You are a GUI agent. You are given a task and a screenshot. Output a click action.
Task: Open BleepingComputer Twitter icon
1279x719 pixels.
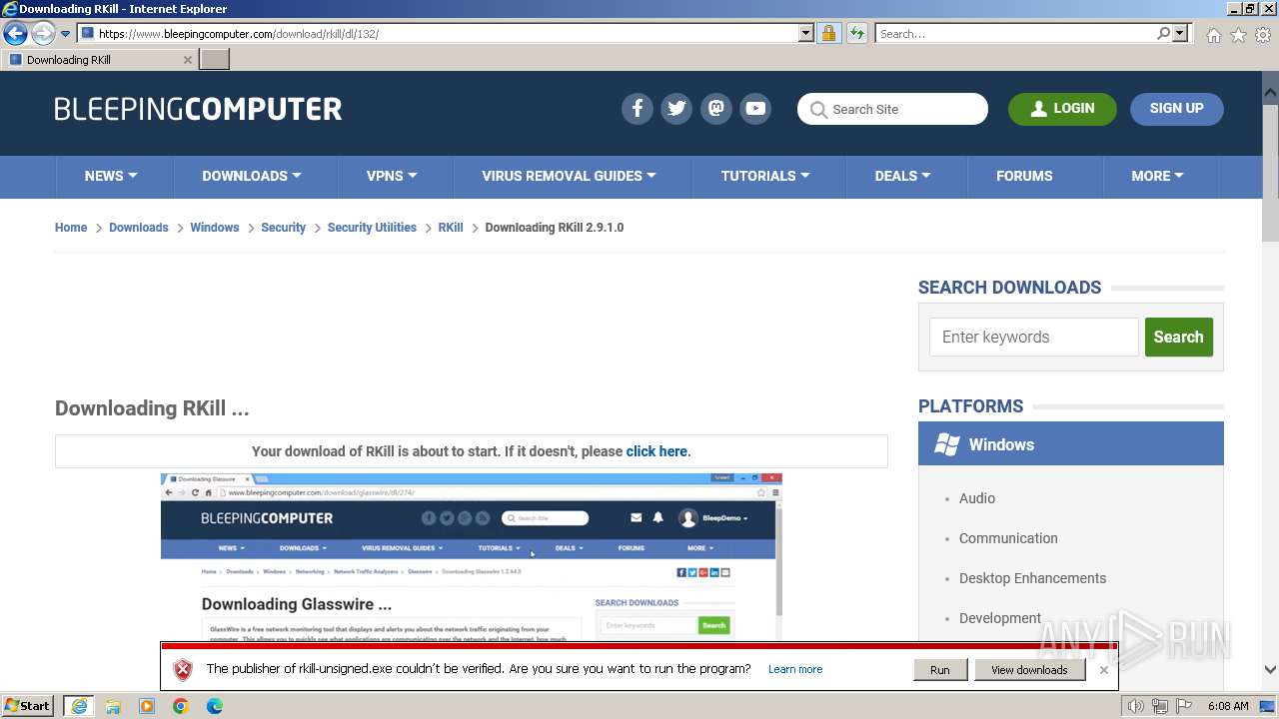tap(676, 109)
